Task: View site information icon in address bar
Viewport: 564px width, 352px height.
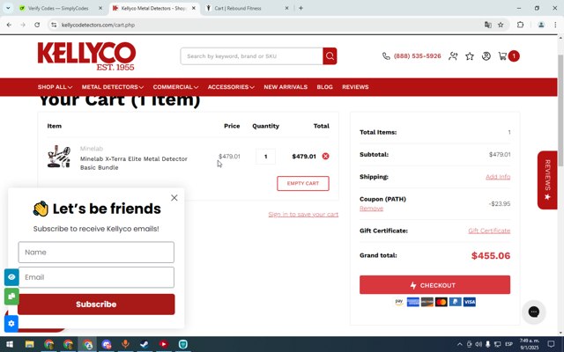Action: (x=54, y=25)
